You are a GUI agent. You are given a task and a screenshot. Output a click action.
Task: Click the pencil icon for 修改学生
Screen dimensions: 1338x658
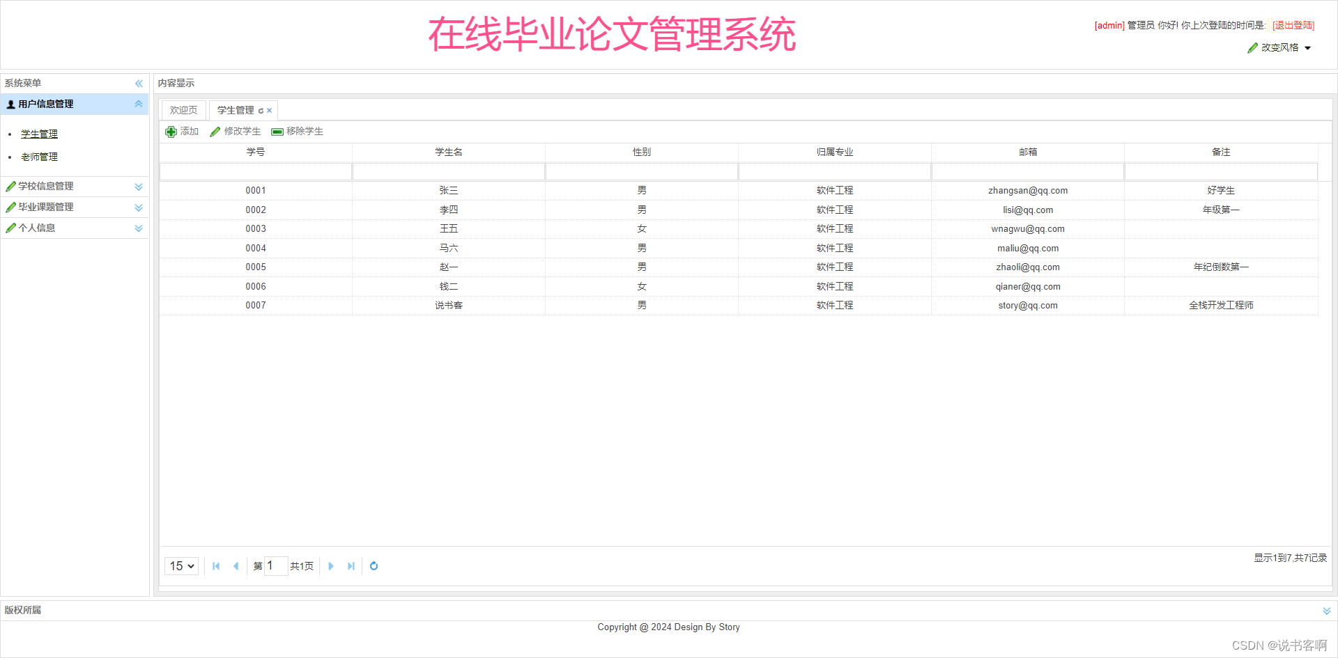click(215, 132)
